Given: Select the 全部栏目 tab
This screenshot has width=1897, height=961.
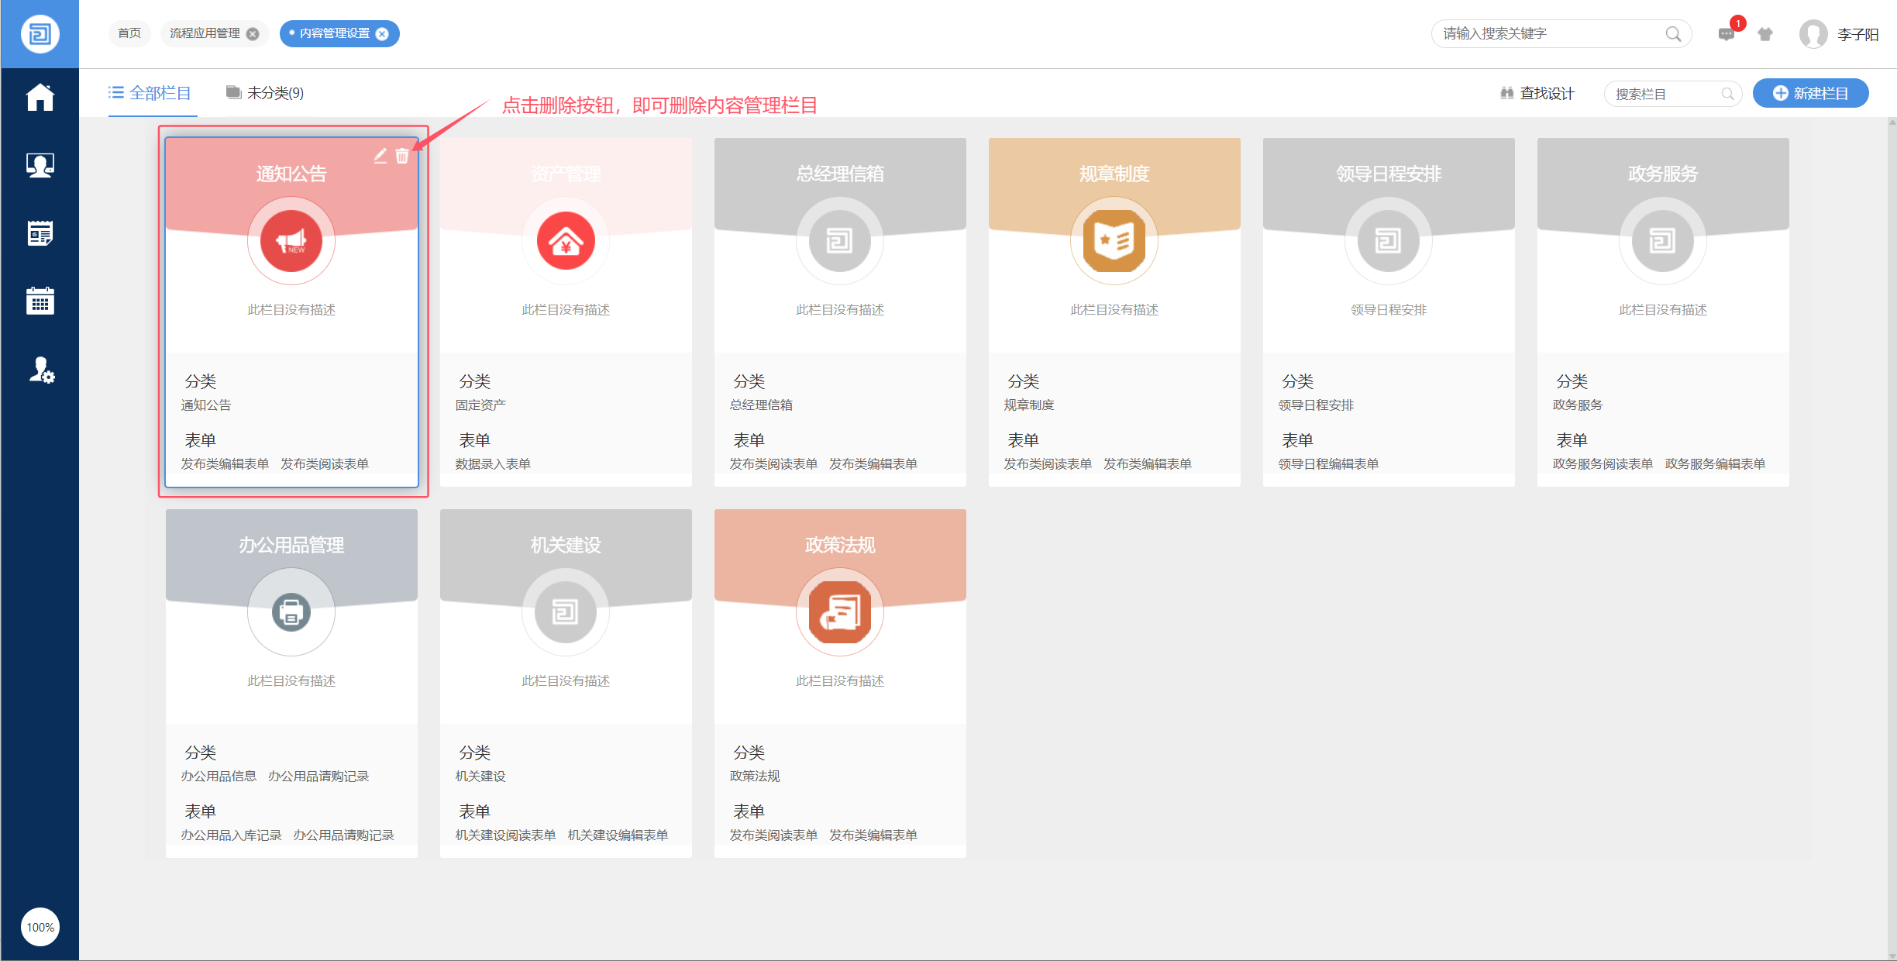Looking at the screenshot, I should pyautogui.click(x=150, y=93).
